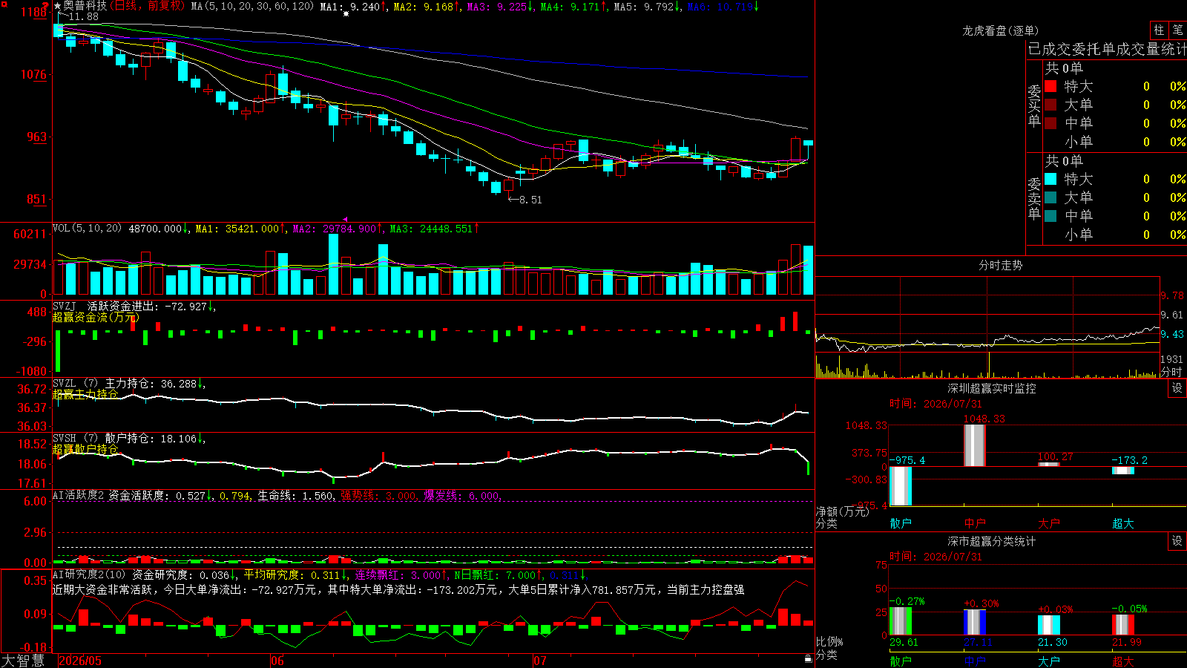Click the dark red 大单 buy-order swatch

click(x=1050, y=105)
